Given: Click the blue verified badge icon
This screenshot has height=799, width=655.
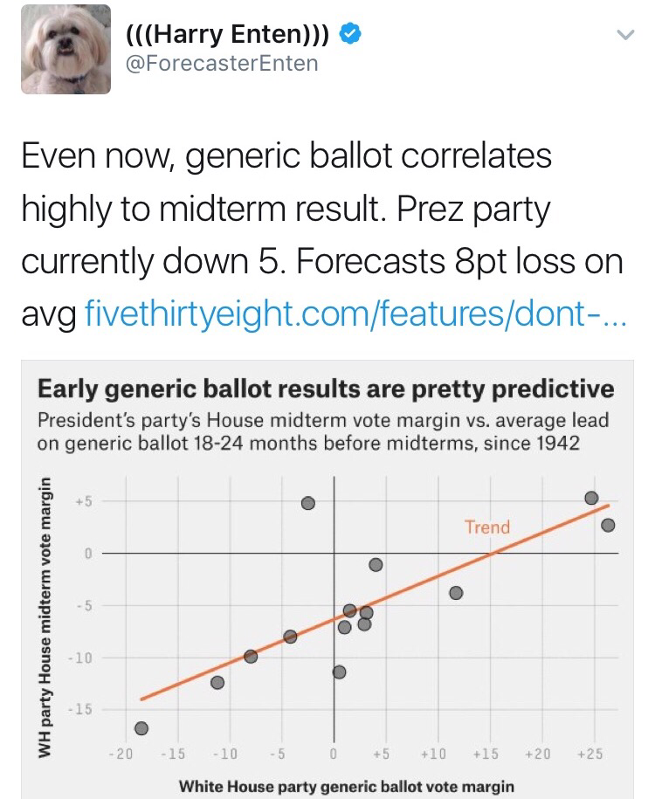Looking at the screenshot, I should (350, 35).
